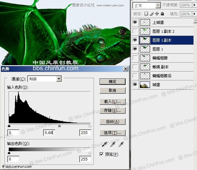The height and width of the screenshot is (170, 197).
Task: Click the output shadow field showing 0
Action: 13,159
